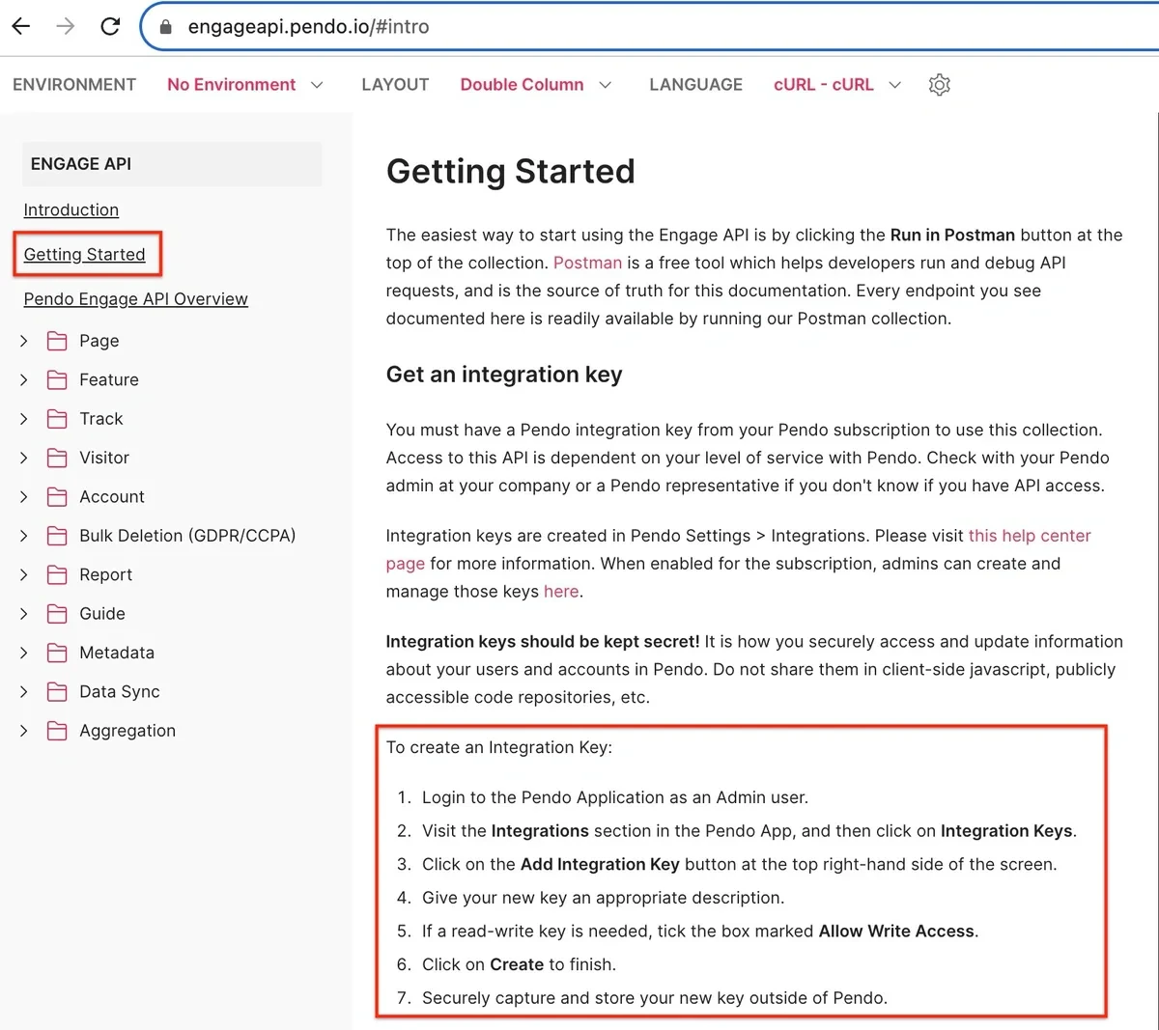Click the 'this help center page' link
This screenshot has width=1159, height=1030.
[1029, 535]
